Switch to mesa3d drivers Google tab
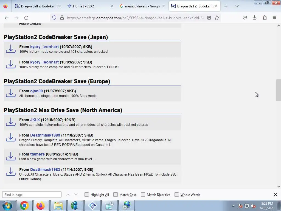The image size is (281, 211). (142, 6)
